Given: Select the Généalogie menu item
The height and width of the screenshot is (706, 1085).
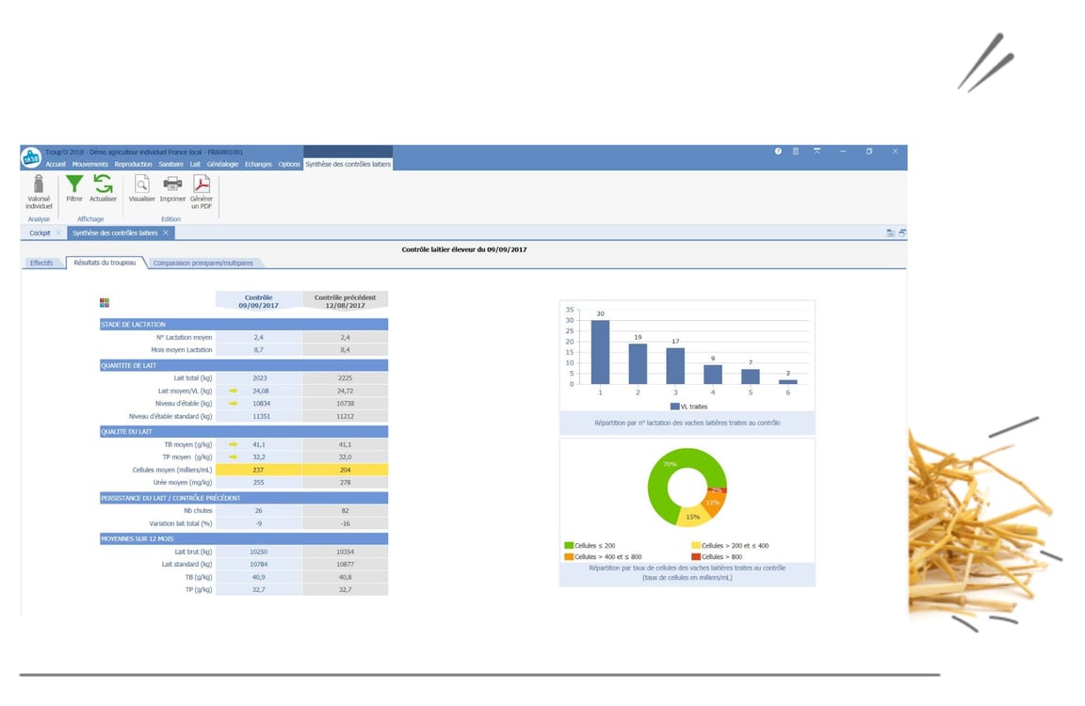Looking at the screenshot, I should (x=222, y=164).
